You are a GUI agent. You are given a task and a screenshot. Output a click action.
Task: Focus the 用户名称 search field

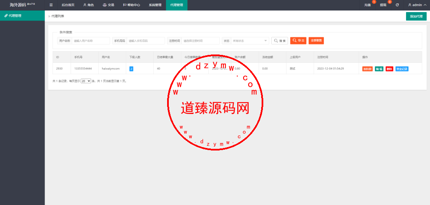coord(91,41)
